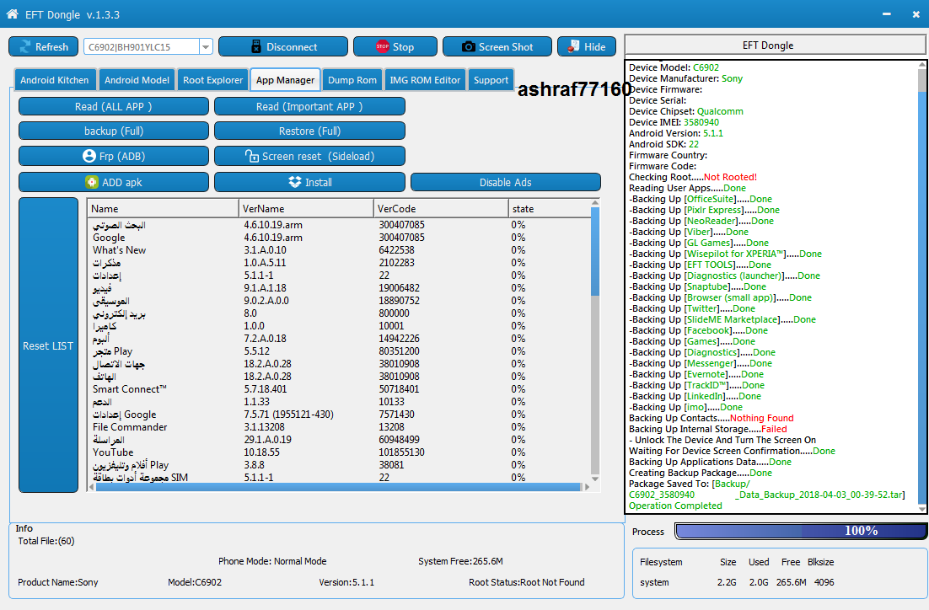Click the Reset LIST button
The image size is (929, 610).
[49, 345]
